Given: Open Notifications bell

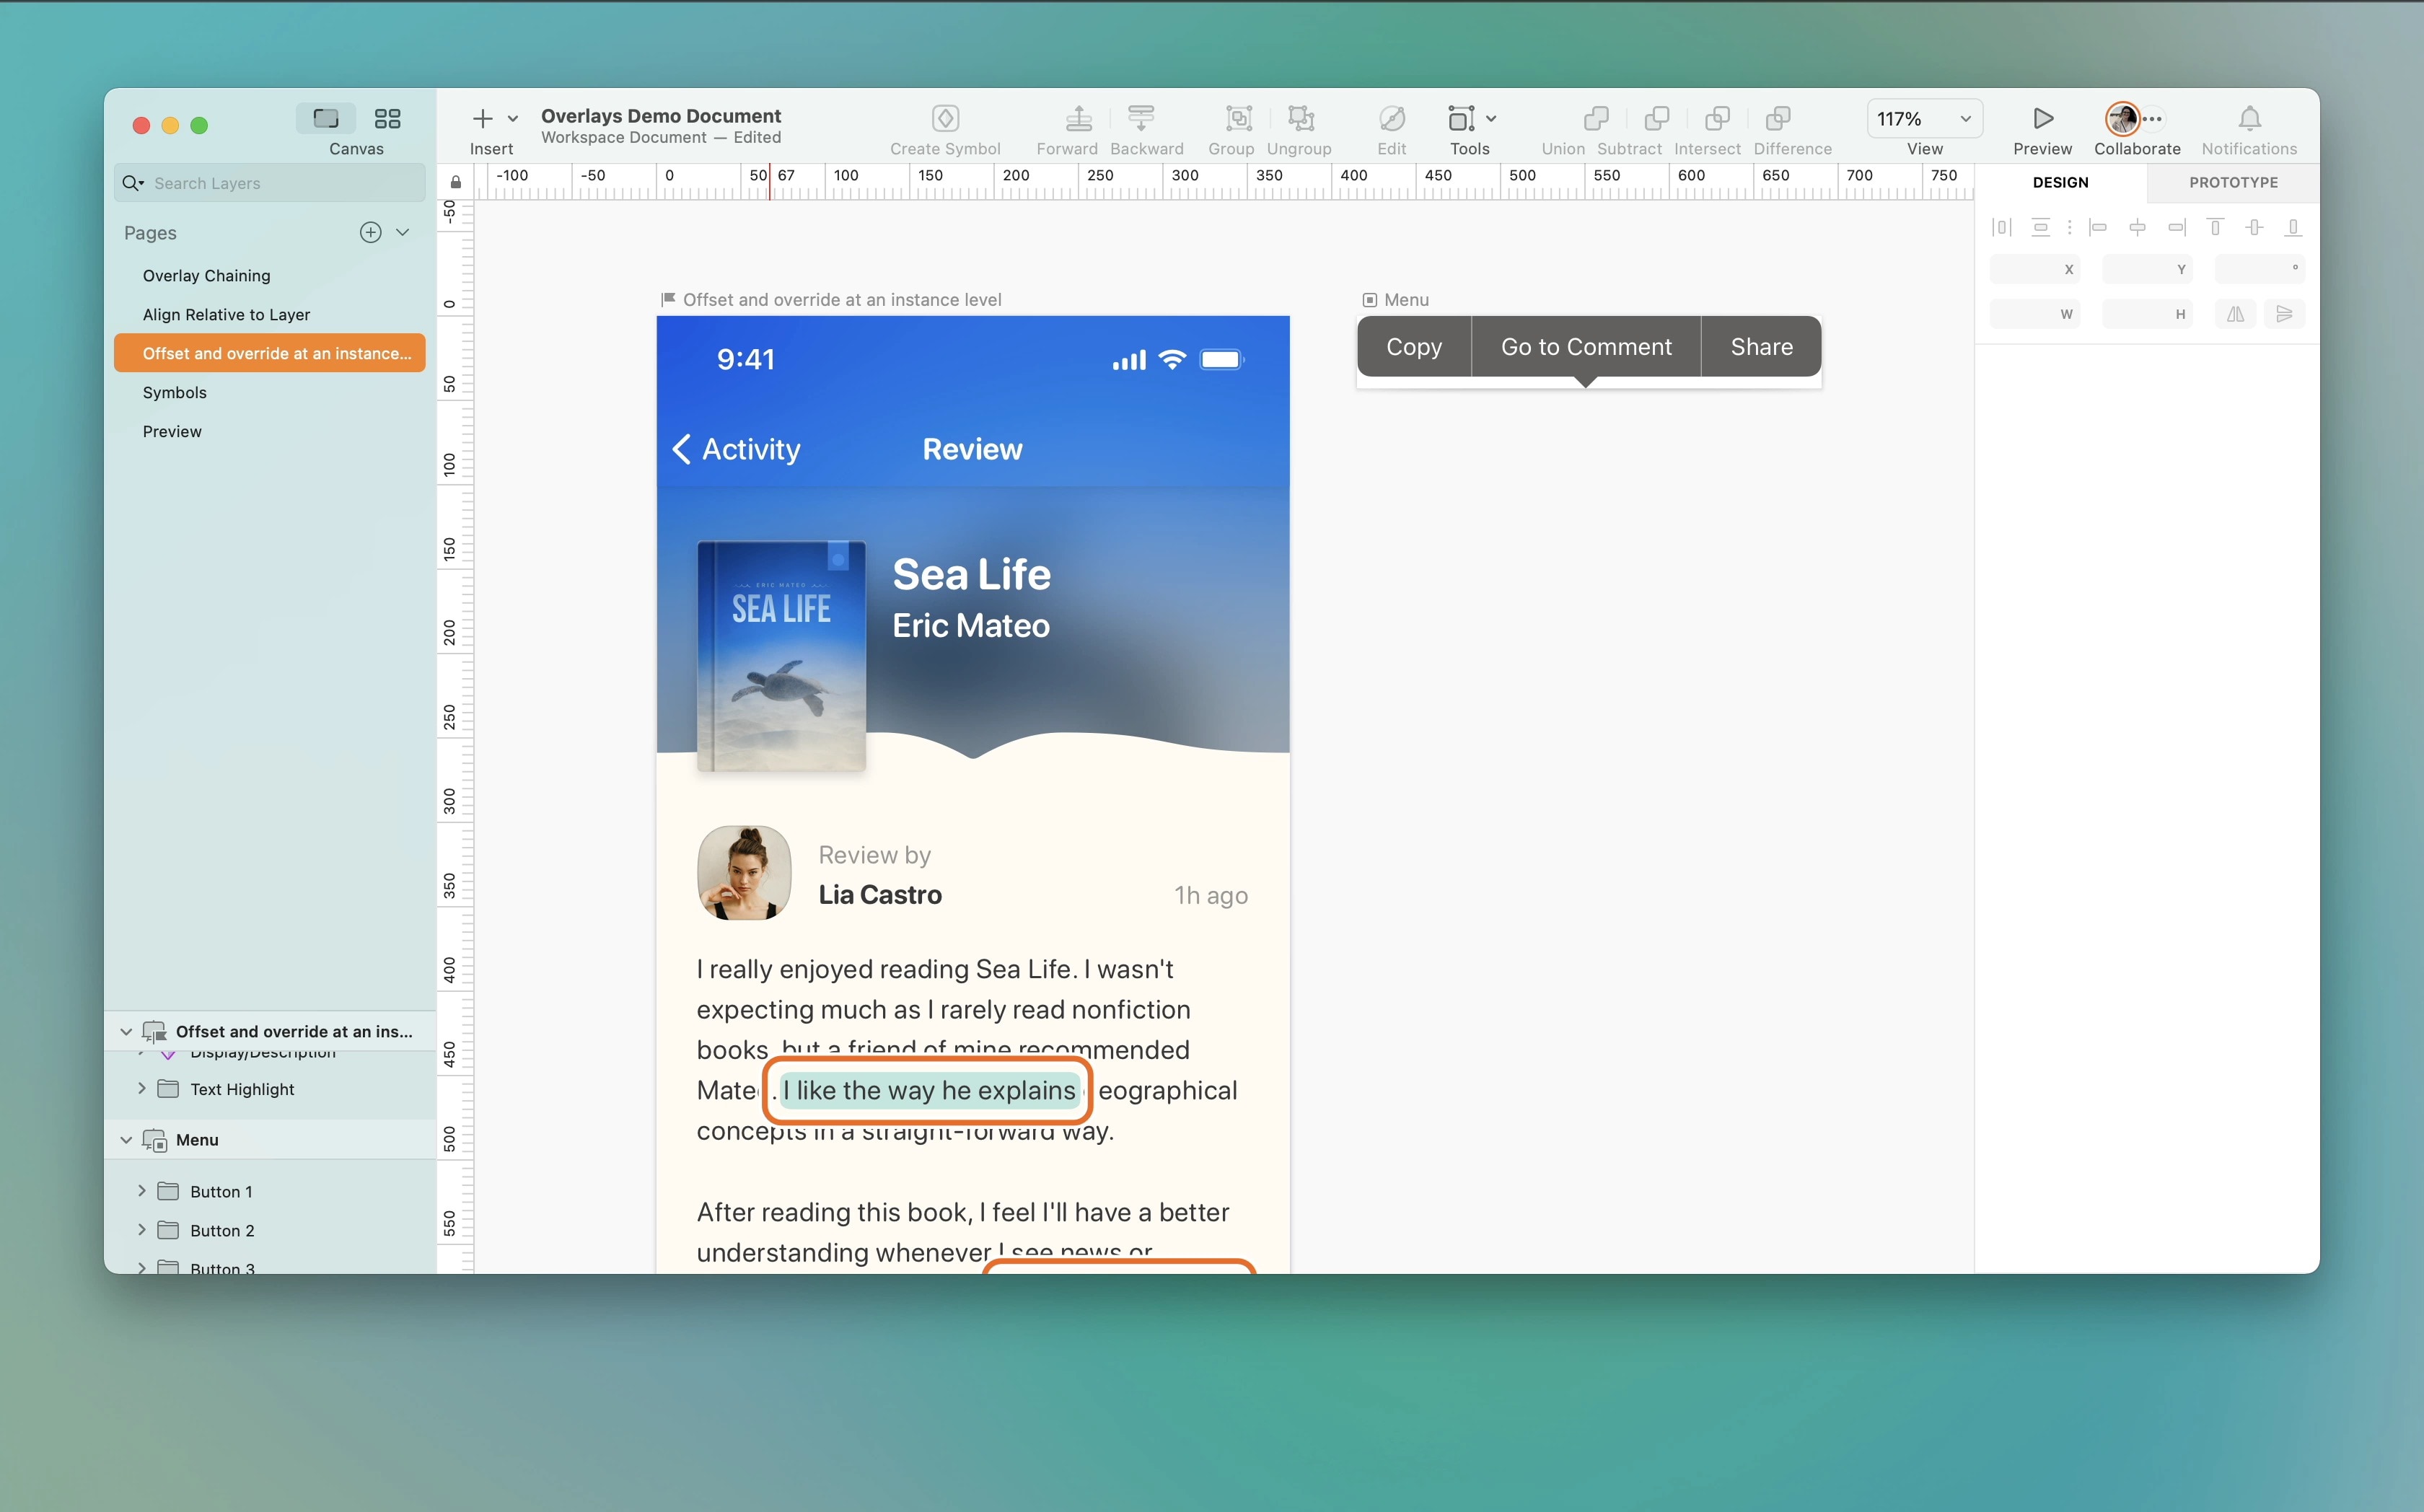Looking at the screenshot, I should pos(2250,119).
